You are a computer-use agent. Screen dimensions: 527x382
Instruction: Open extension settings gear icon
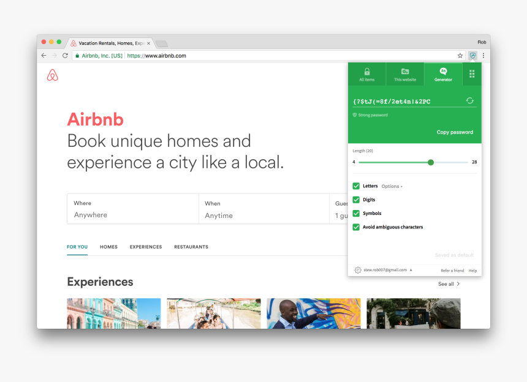coord(358,270)
